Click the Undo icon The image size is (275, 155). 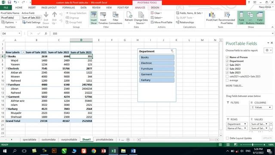coord(15,2)
